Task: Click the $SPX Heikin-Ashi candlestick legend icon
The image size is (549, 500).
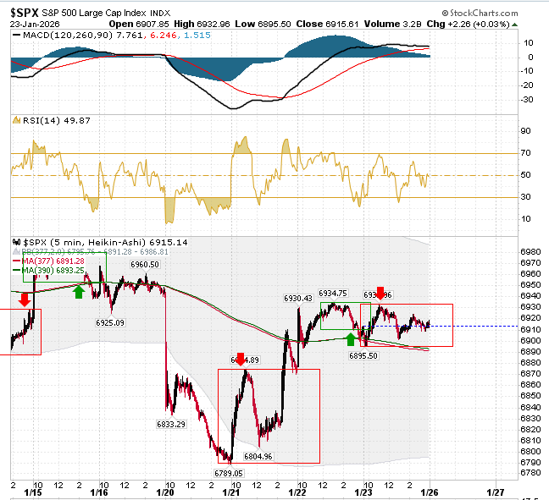Action: [x=16, y=242]
